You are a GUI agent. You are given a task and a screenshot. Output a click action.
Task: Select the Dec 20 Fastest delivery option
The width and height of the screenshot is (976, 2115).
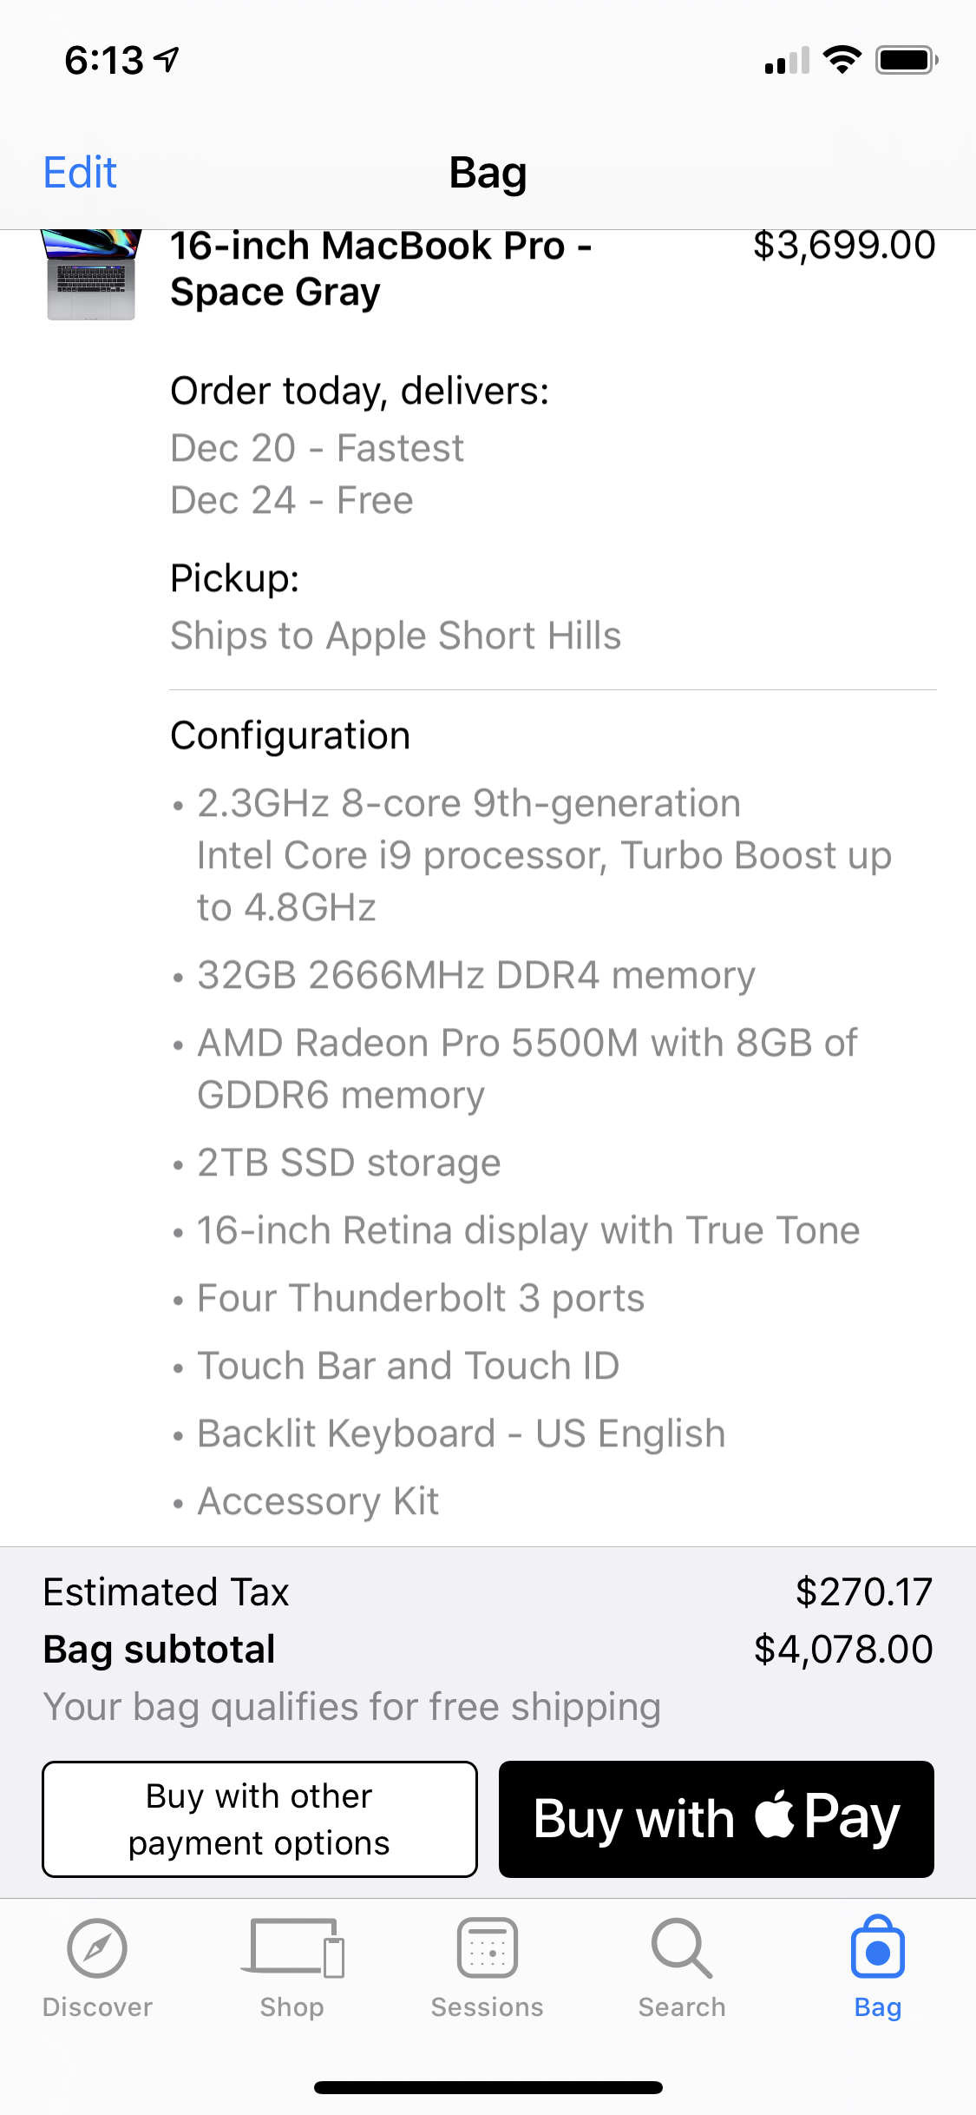[x=317, y=448]
